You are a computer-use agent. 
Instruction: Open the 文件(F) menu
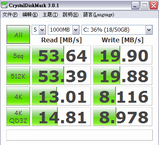coord(10,15)
